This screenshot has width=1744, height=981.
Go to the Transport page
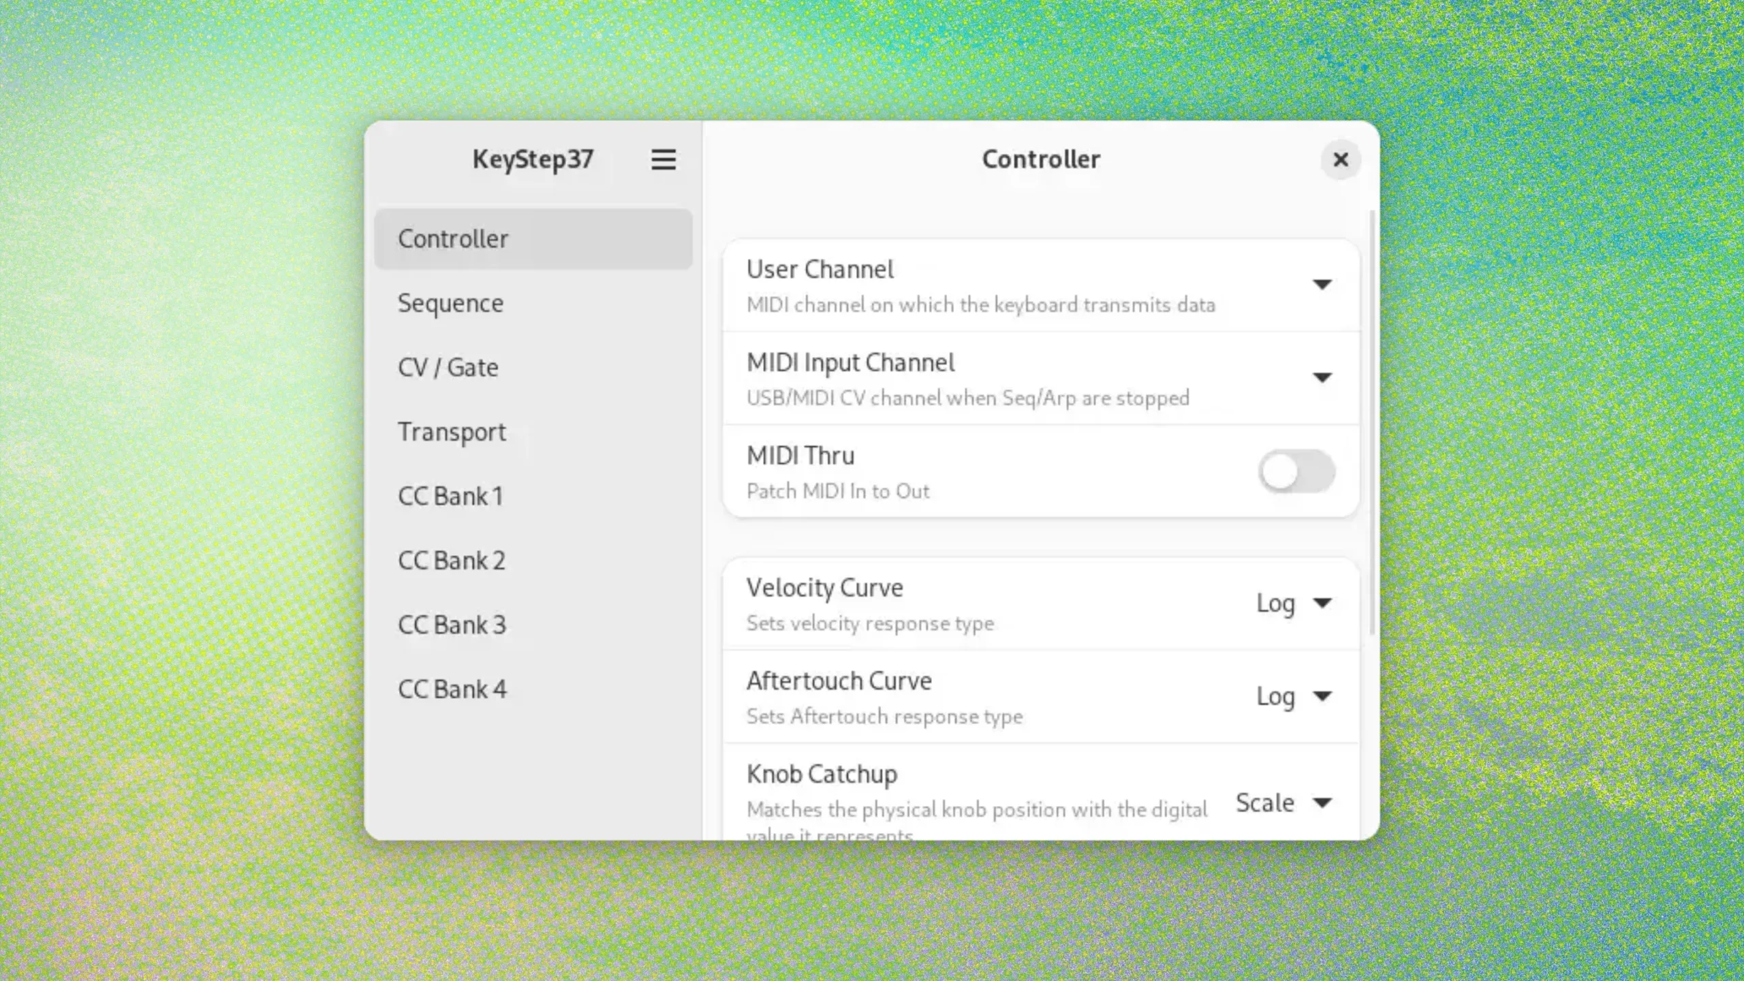pos(533,432)
